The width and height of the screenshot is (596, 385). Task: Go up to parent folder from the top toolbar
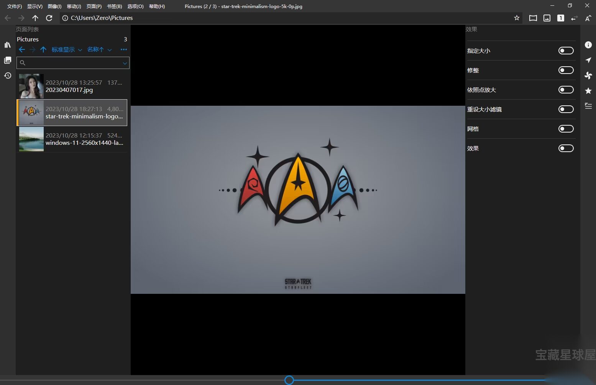click(x=35, y=18)
